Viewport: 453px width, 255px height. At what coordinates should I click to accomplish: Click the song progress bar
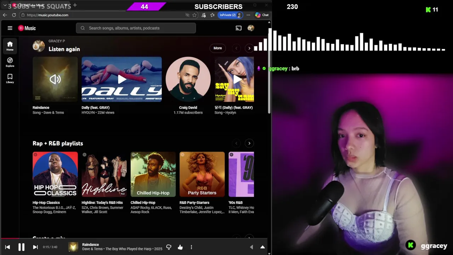click(134, 238)
